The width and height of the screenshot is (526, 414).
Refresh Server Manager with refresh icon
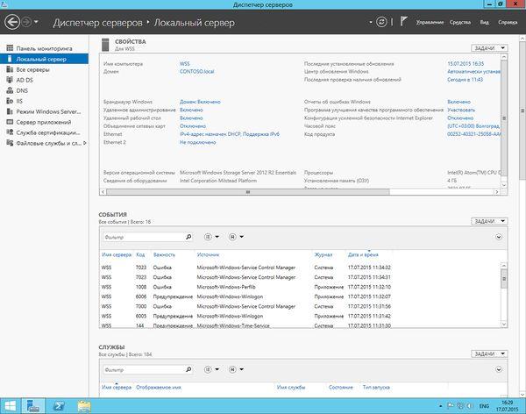point(381,22)
